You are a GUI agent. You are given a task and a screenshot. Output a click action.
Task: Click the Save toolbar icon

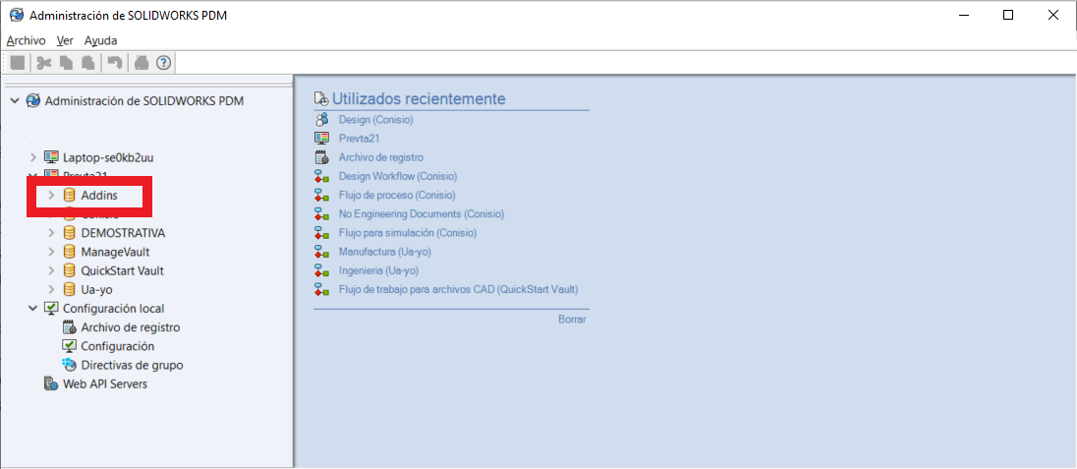coord(18,63)
